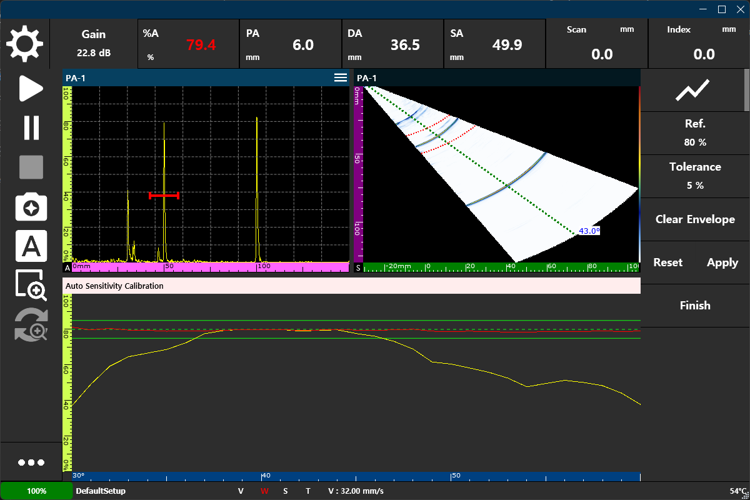Screen dimensions: 750x500
Task: Click the Clear Envelope button
Action: tap(695, 219)
